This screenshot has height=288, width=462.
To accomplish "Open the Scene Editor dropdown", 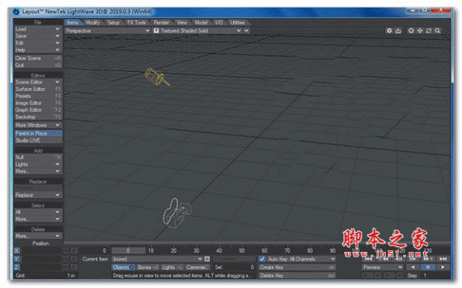I will click(x=38, y=82).
